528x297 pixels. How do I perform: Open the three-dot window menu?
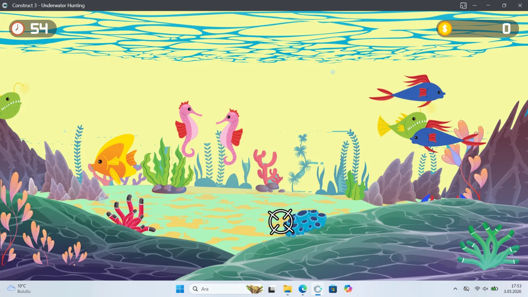[475, 5]
